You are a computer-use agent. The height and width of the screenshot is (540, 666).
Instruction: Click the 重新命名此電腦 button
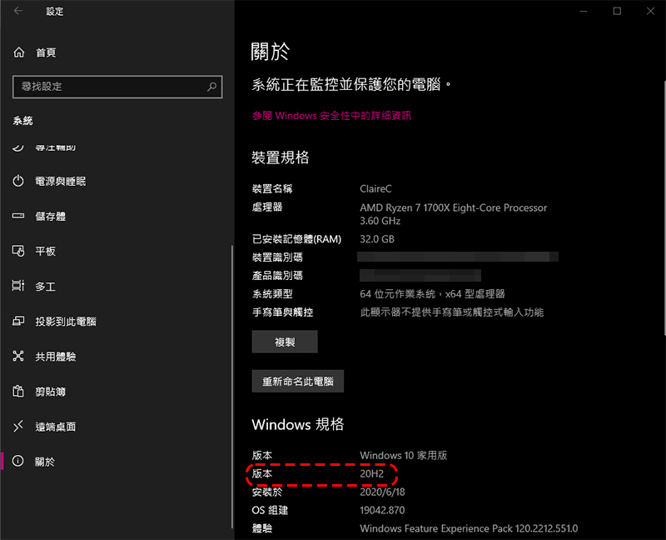pyautogui.click(x=298, y=382)
